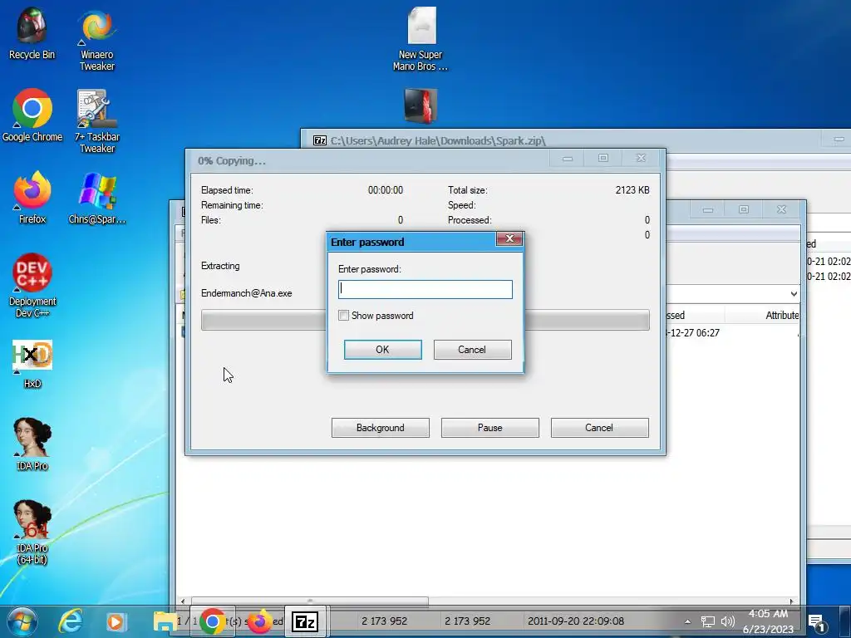Activate the 7-Zip taskbar button
This screenshot has width=851, height=638.
click(x=304, y=621)
